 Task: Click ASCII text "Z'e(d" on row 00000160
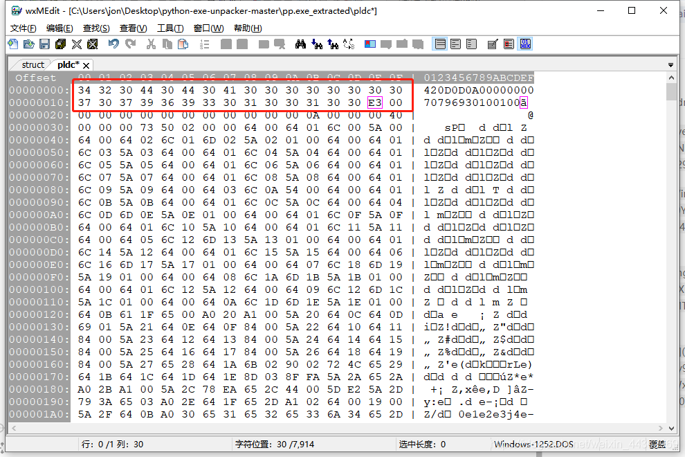point(455,364)
